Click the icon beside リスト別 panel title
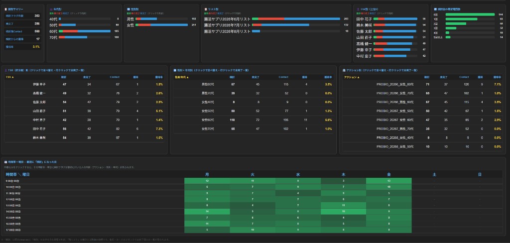510x243 pixels. point(206,9)
